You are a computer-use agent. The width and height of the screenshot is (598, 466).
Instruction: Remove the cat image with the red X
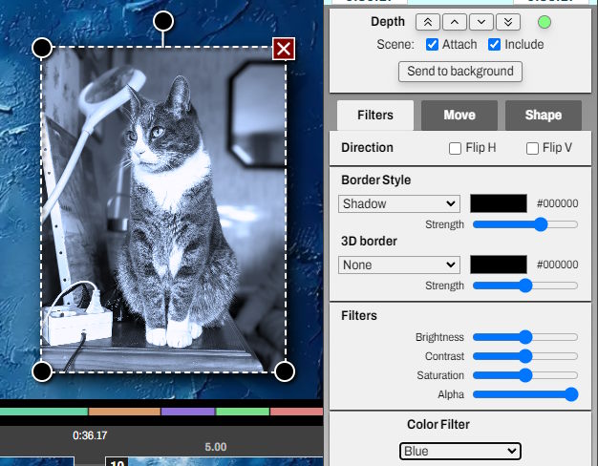click(284, 49)
